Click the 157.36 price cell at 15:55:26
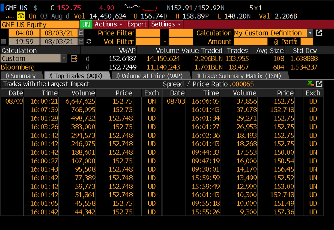The width and height of the screenshot is (334, 230). pos(284,212)
